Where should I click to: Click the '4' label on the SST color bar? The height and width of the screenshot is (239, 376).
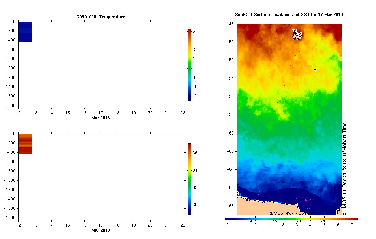coord(311,225)
